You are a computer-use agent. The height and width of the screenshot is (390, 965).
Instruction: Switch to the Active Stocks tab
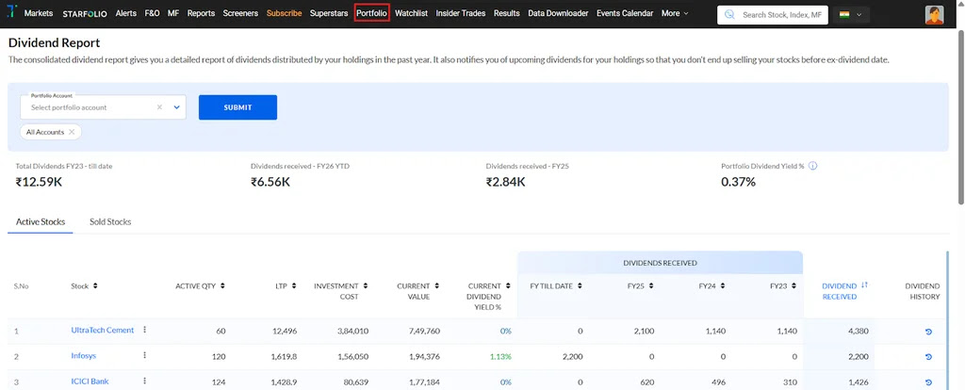(41, 221)
